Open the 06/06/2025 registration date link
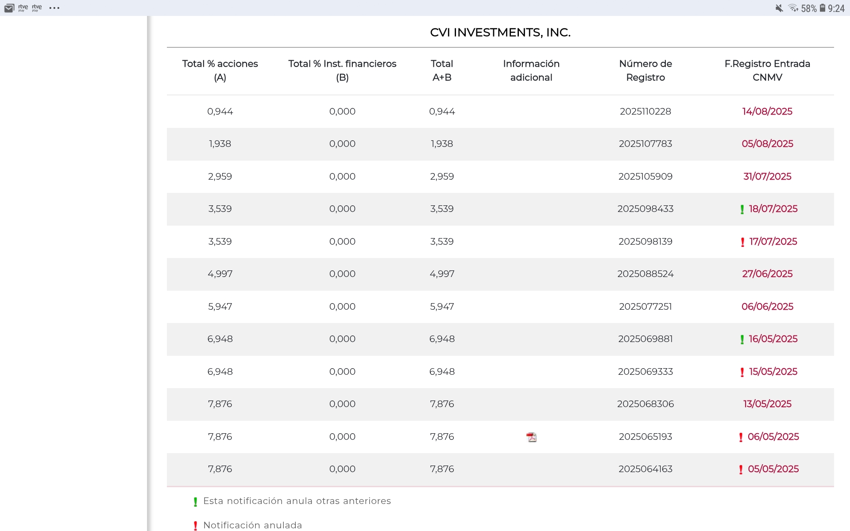Screen dimensions: 850x531 (x=767, y=307)
